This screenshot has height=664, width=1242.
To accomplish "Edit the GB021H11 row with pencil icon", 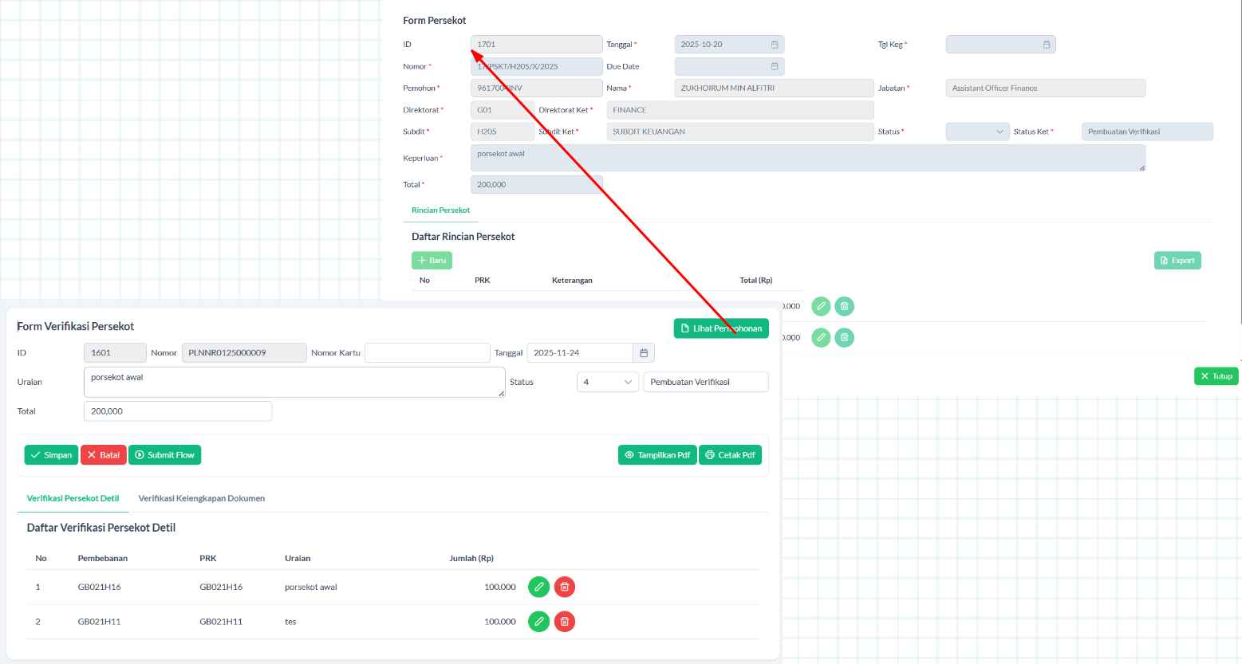I will point(538,621).
